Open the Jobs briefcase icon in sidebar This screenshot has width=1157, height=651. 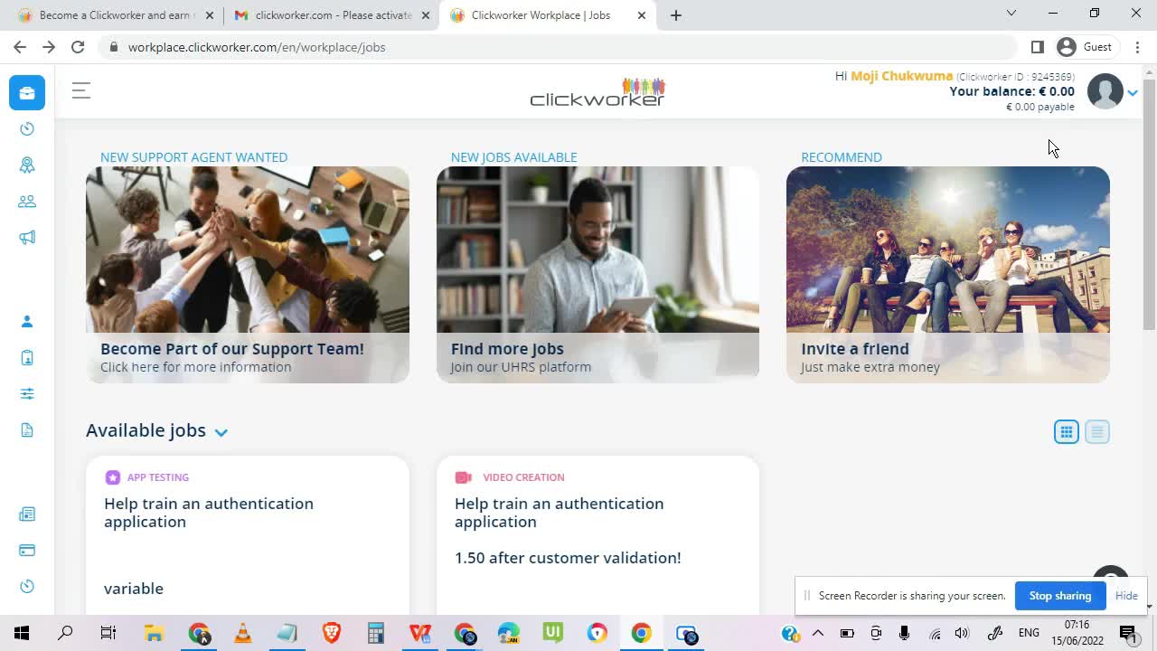(x=27, y=93)
